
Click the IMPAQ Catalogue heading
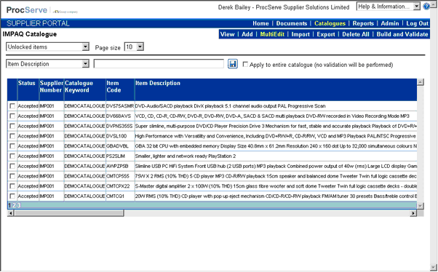[x=30, y=34]
